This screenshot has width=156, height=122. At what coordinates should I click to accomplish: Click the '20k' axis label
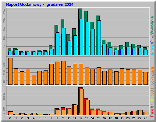click(4, 20)
